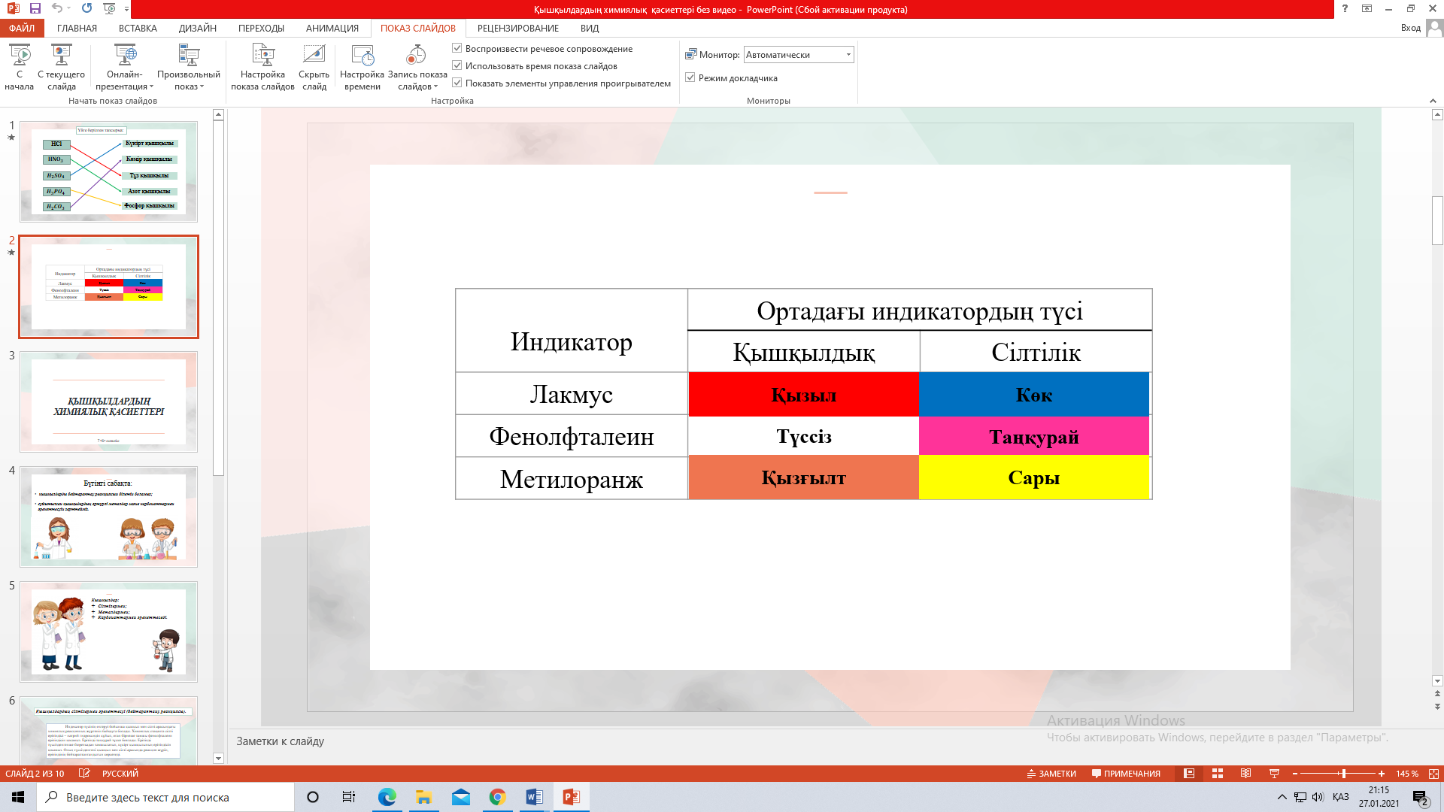This screenshot has height=812, width=1444.
Task: Switch to slide sorter view in status bar
Action: click(x=1218, y=774)
